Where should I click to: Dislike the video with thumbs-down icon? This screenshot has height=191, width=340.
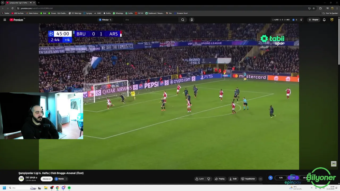click(209, 179)
